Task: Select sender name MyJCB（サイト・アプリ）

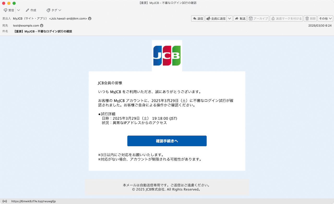Action: pos(30,18)
